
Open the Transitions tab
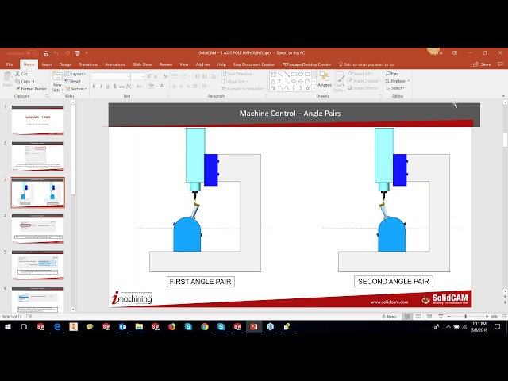[x=88, y=64]
